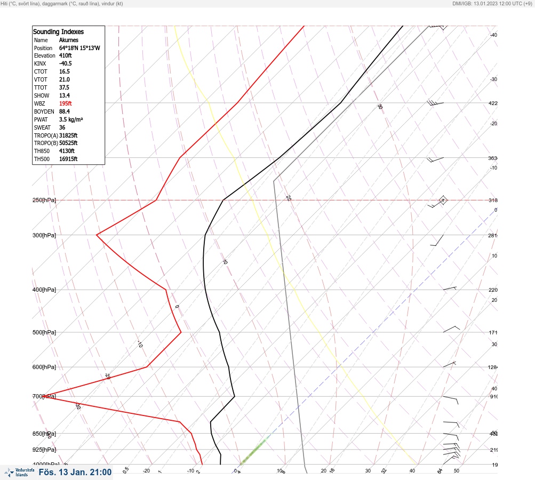Screen dimensions: 535x480
Task: Click the 400[hPa] pressure label
Action: [44, 290]
